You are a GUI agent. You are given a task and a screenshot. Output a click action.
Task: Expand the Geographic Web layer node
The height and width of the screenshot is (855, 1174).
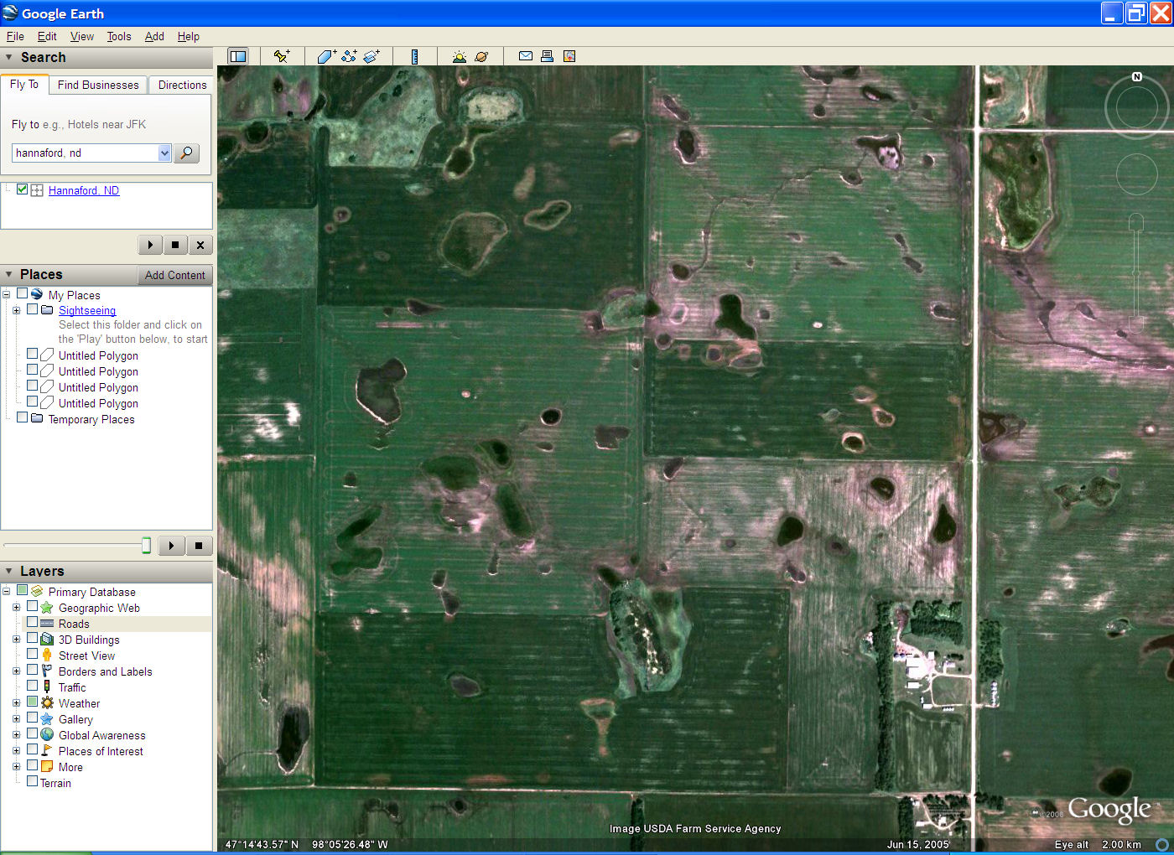point(16,608)
